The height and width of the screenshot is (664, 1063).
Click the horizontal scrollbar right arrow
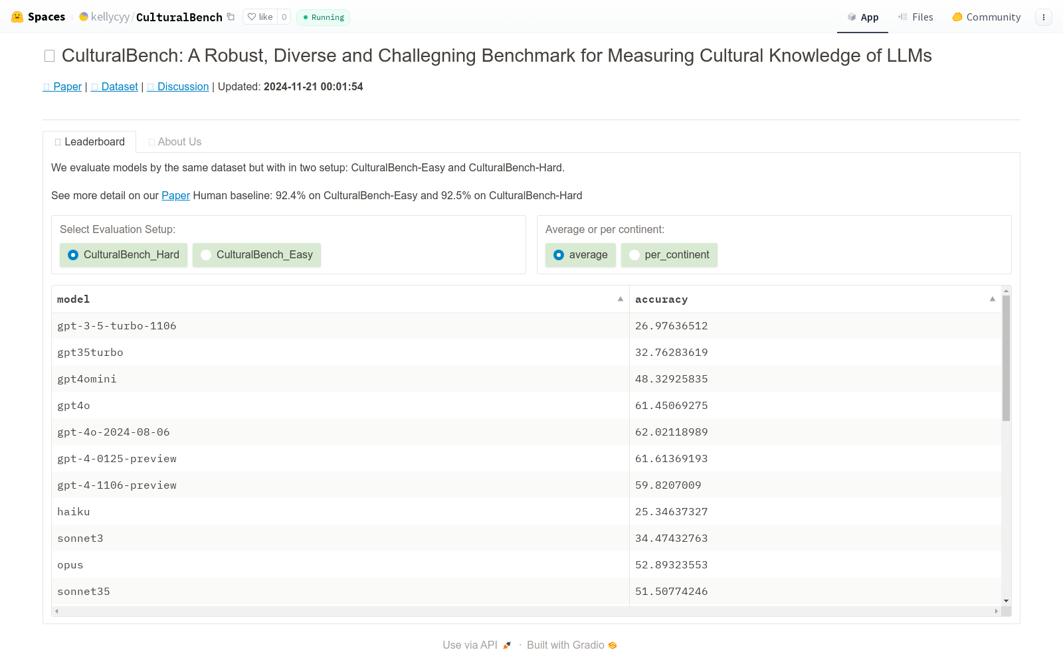tap(996, 611)
